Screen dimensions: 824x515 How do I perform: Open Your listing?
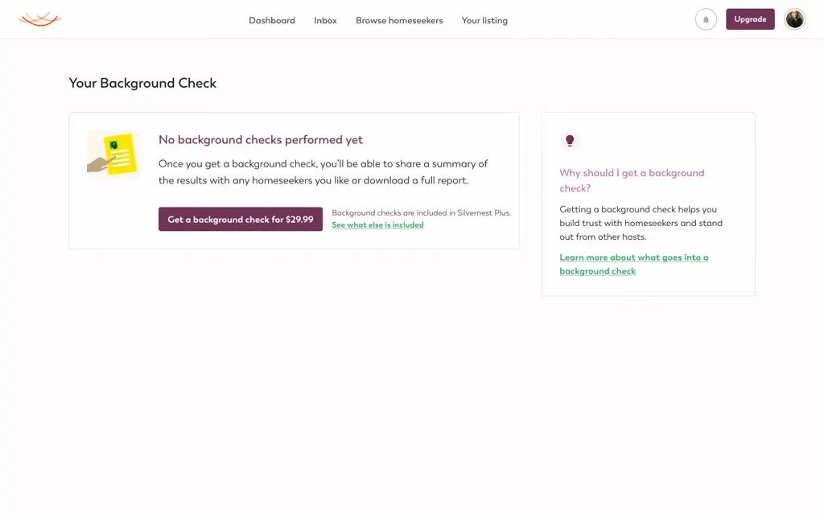click(484, 20)
